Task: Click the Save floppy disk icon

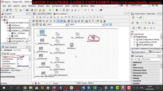Action: (x=27, y=10)
